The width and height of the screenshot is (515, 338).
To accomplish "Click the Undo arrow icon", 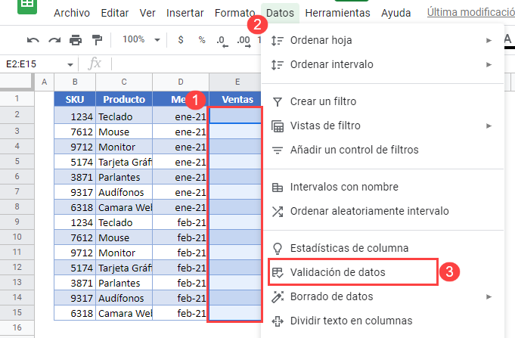I will pyautogui.click(x=33, y=40).
